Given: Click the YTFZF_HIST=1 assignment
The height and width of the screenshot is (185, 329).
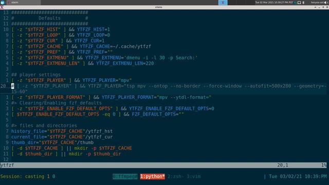Looking at the screenshot, I should 94,29.
